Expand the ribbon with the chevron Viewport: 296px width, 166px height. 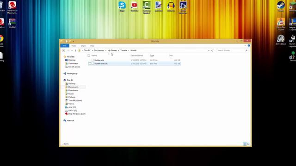[245, 46]
